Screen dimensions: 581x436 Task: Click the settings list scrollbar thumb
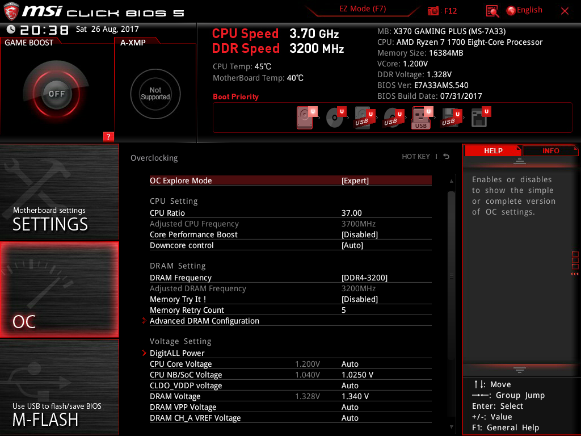coord(451,275)
